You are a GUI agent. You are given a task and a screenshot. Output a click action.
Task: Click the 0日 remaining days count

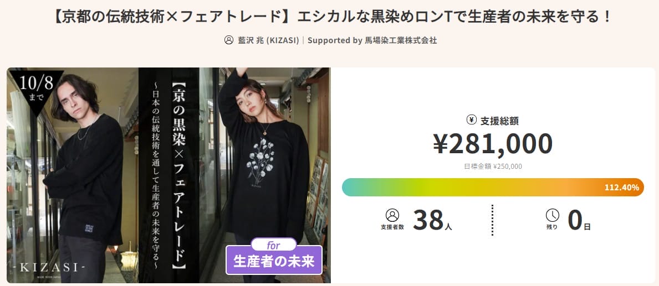tap(579, 220)
